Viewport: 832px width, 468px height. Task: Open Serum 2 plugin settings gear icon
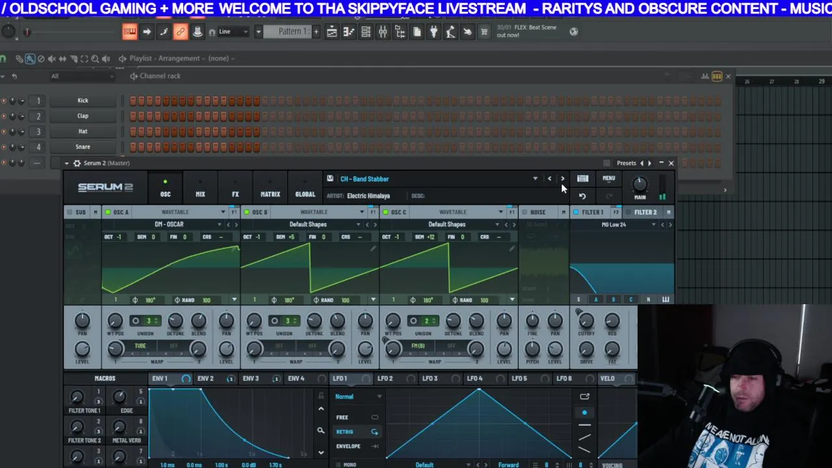(77, 163)
